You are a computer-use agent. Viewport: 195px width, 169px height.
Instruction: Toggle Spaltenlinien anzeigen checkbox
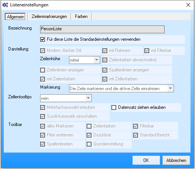[105, 70]
